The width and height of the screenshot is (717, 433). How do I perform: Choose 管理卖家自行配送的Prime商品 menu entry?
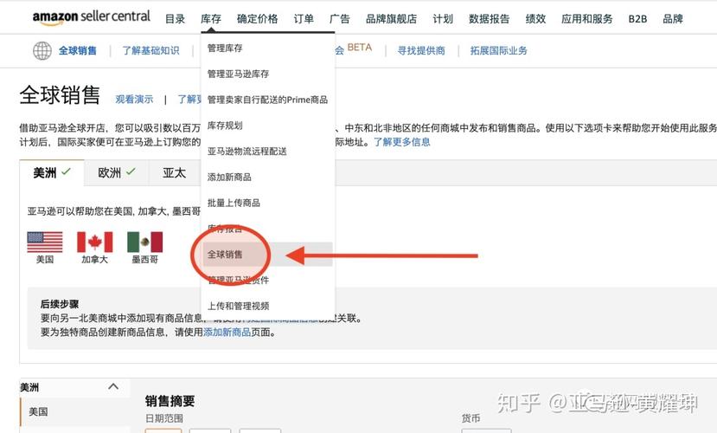(x=267, y=100)
